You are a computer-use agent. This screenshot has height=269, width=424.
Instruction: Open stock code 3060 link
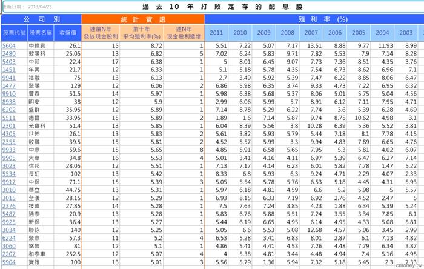click(9, 247)
